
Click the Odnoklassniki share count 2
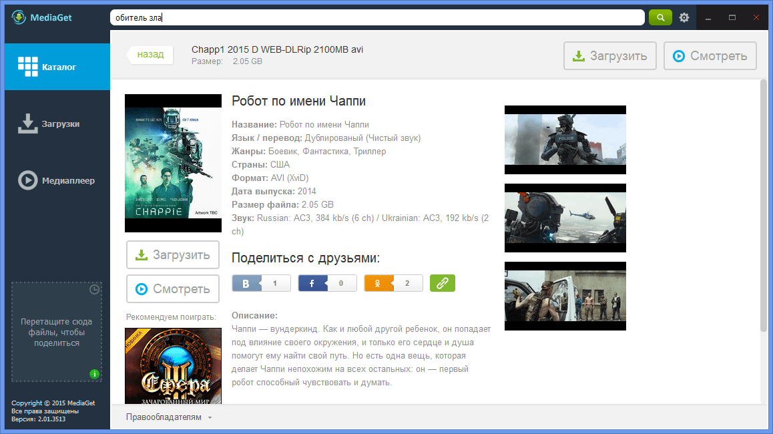click(x=407, y=283)
